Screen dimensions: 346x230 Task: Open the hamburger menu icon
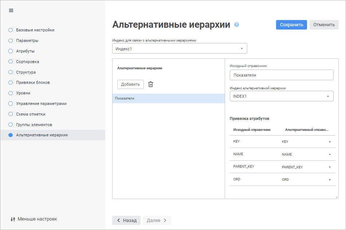pos(11,10)
